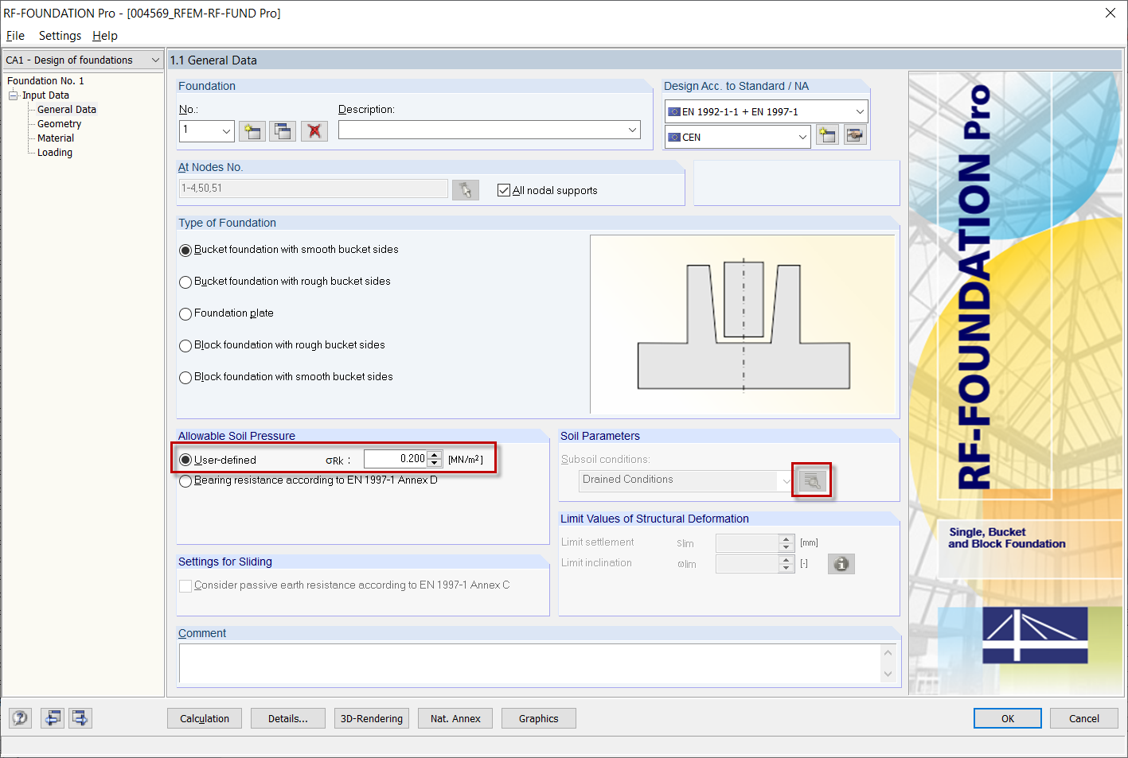The image size is (1128, 758).
Task: Go to the next window with right-arrow icon
Action: [80, 718]
